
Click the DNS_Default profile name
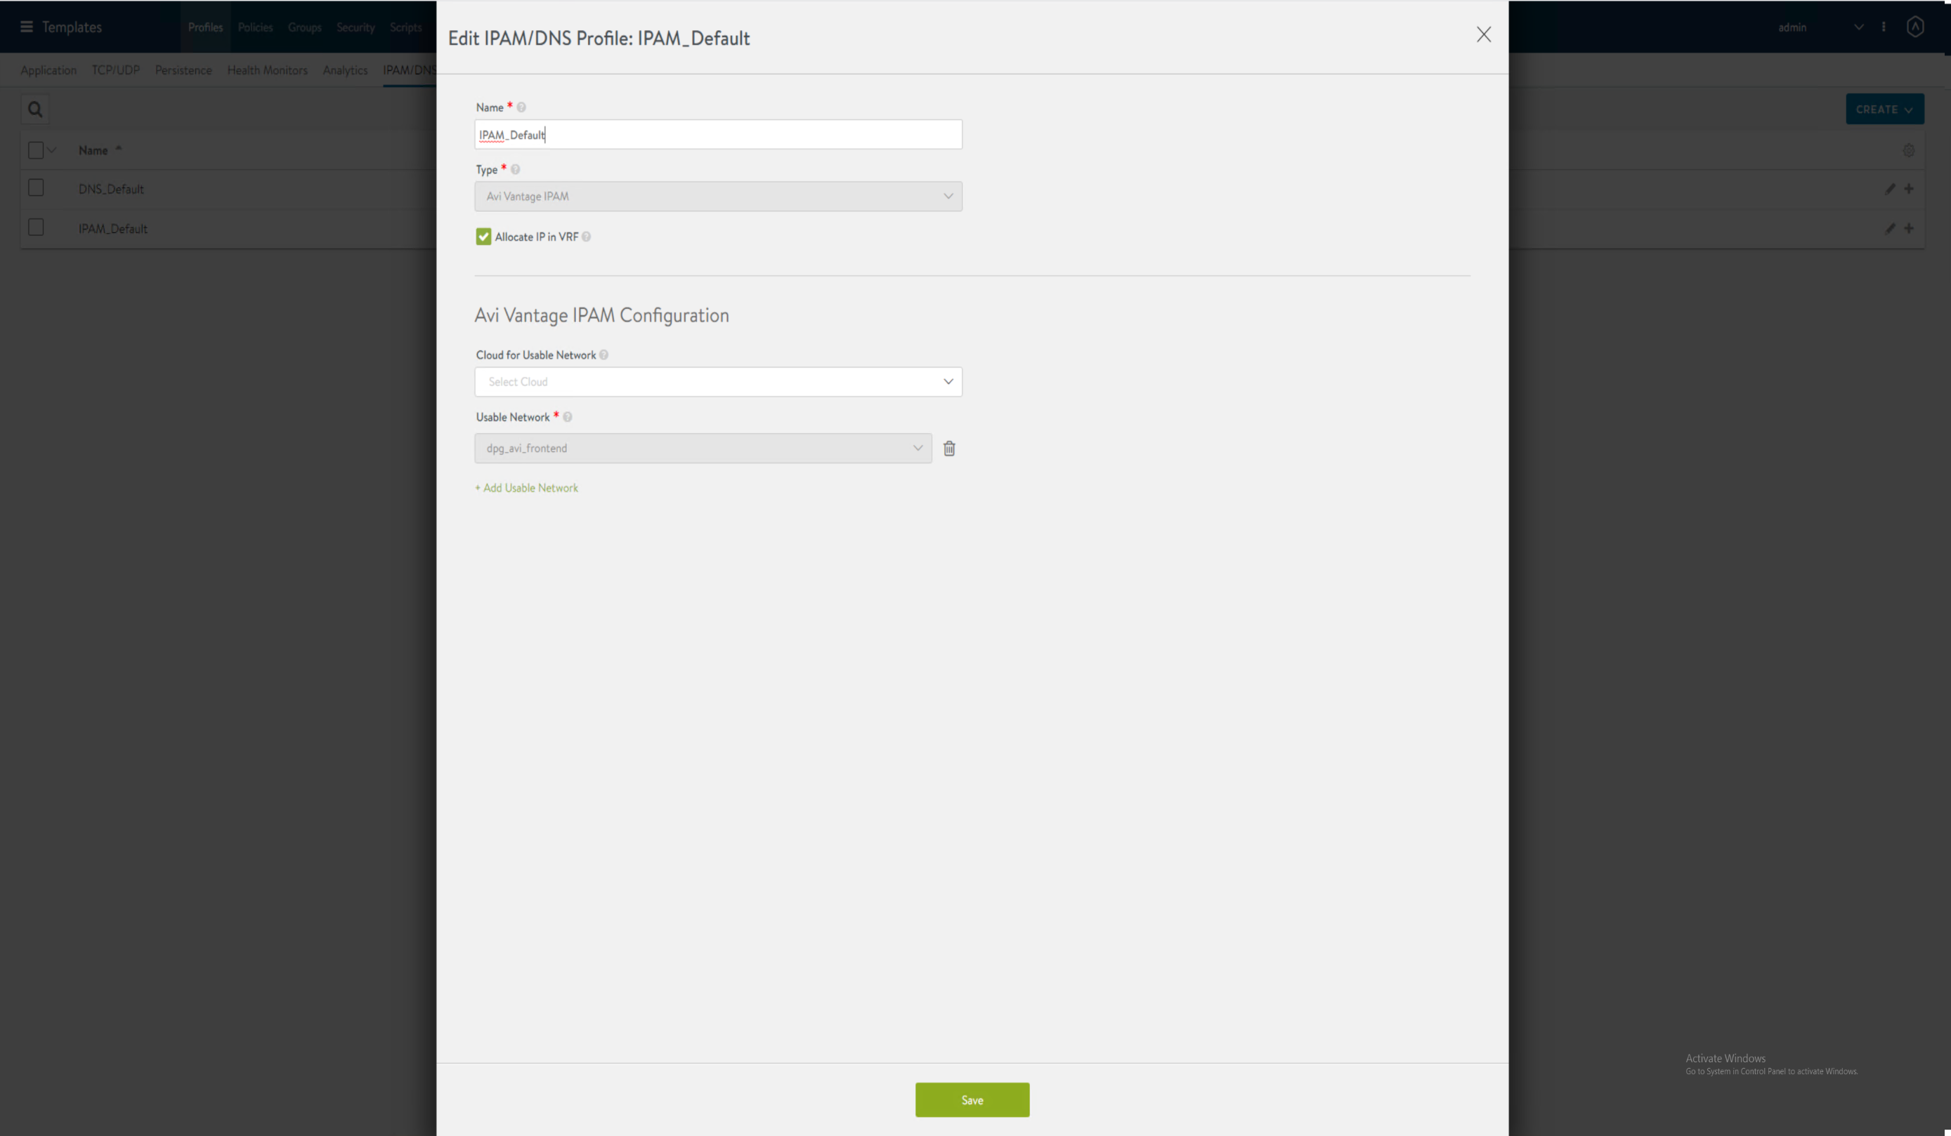(111, 190)
